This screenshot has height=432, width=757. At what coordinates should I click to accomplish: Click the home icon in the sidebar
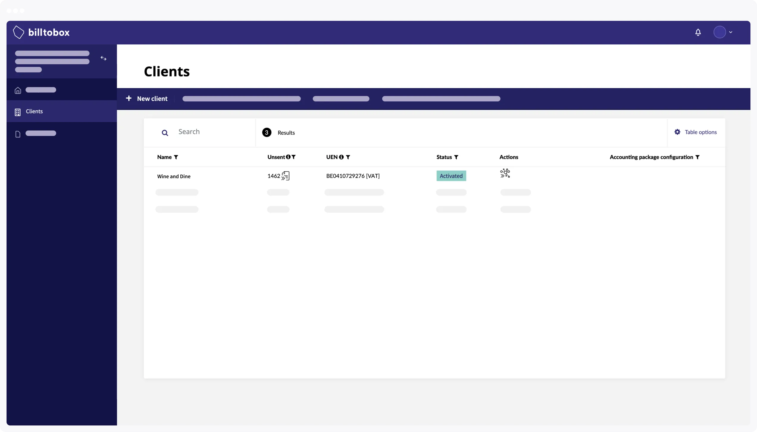[18, 90]
